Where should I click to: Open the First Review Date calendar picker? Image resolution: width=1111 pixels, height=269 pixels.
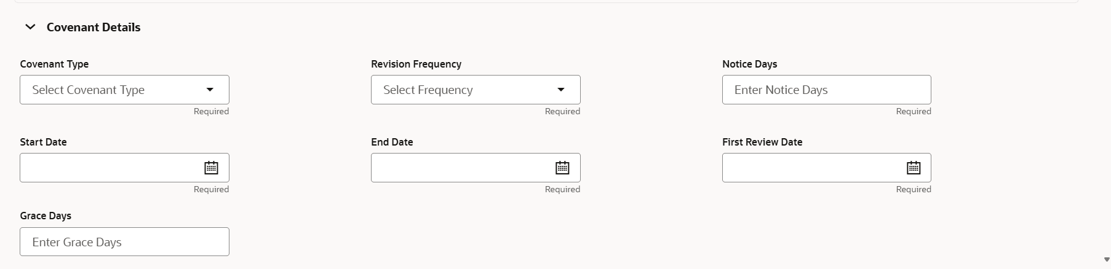[x=914, y=168]
